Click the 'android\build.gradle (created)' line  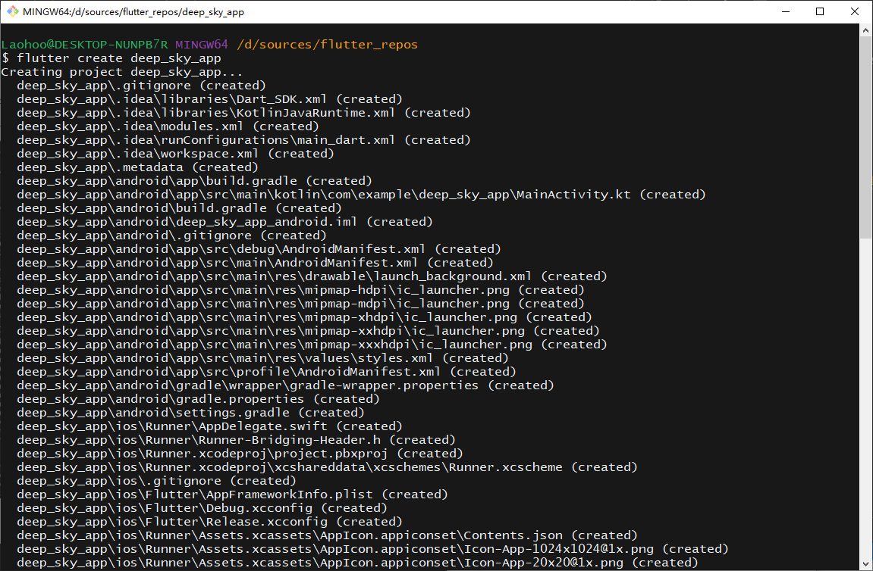pyautogui.click(x=179, y=208)
